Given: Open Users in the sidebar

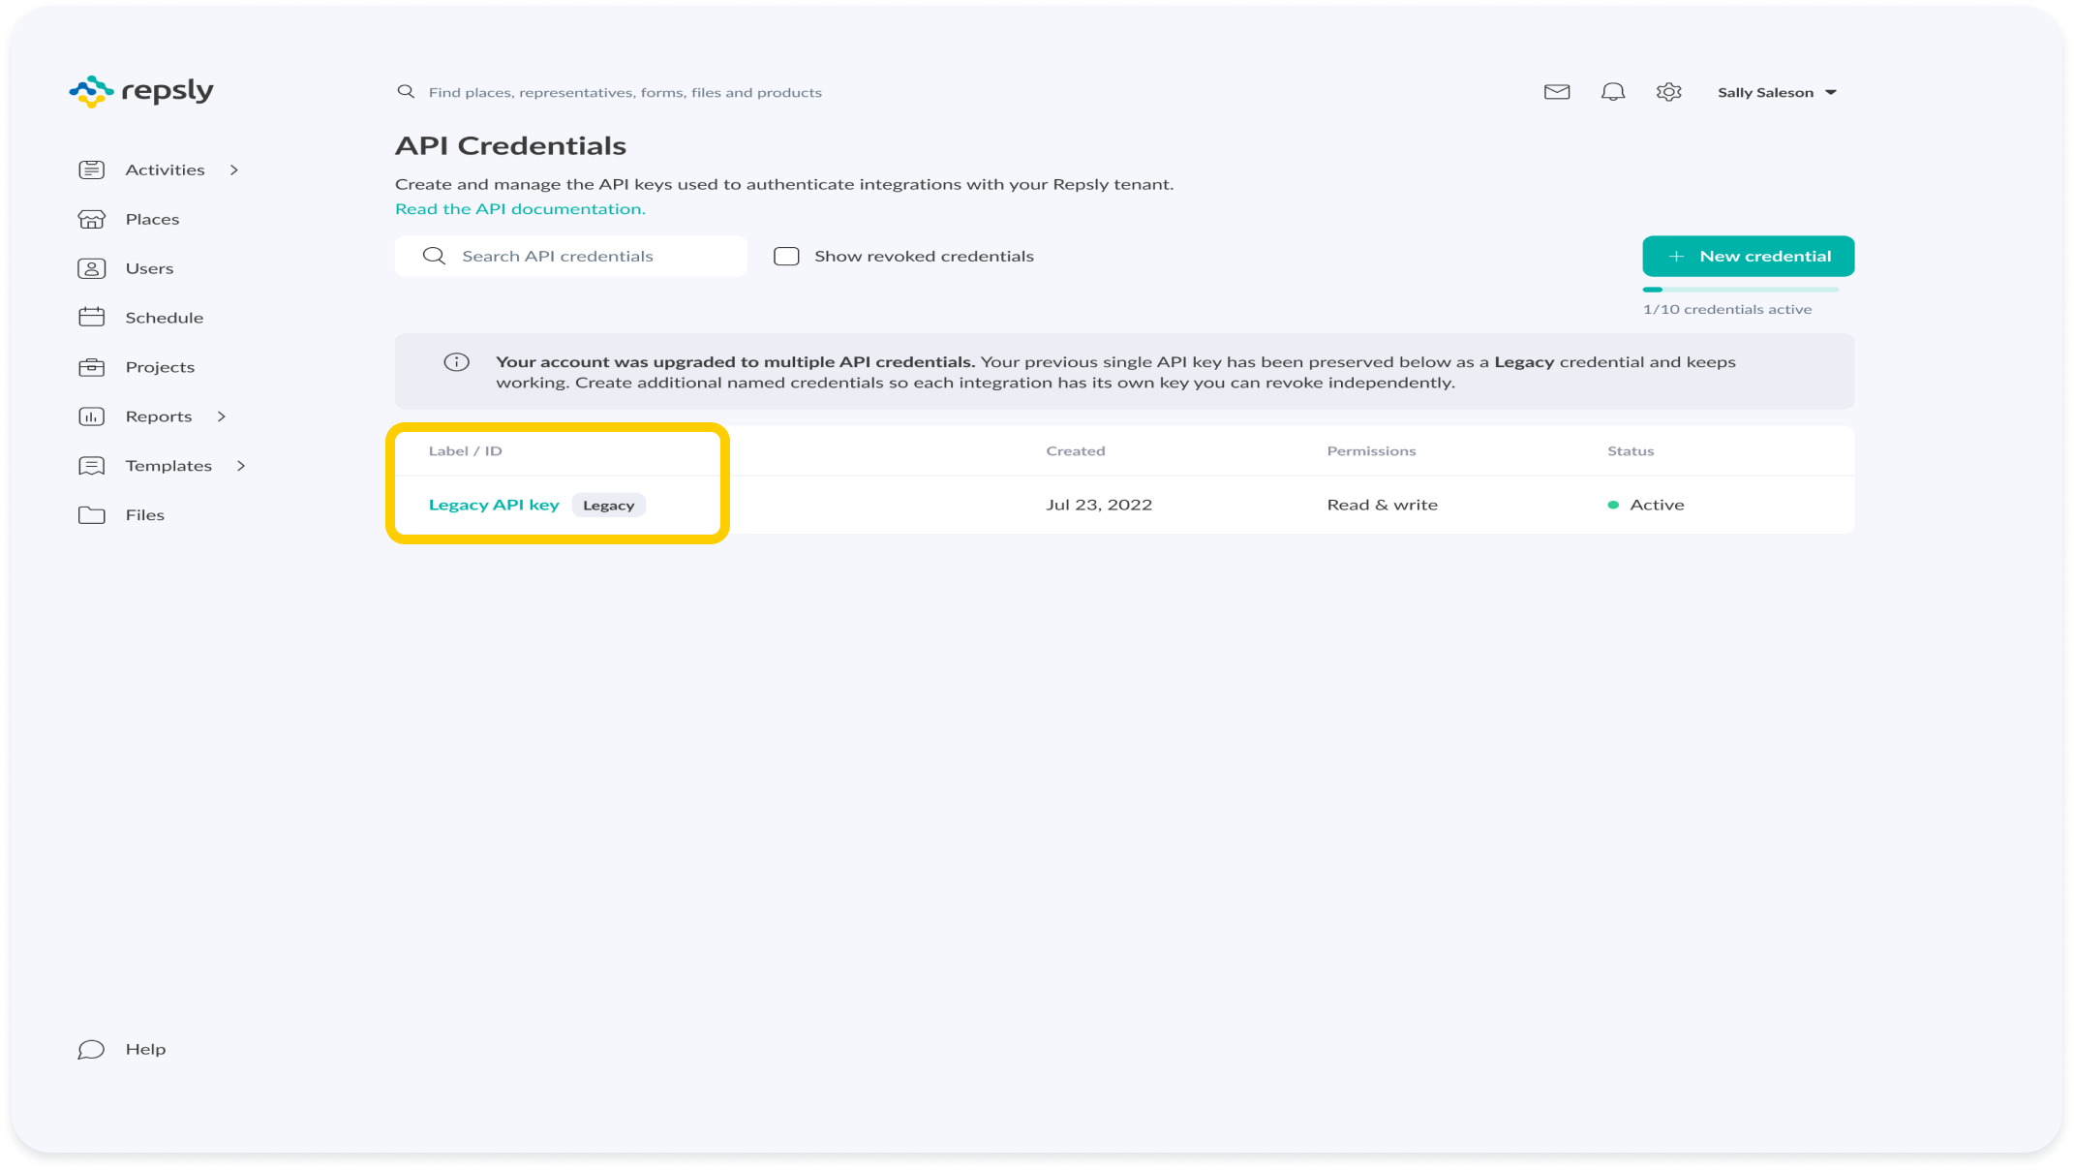Looking at the screenshot, I should 149,268.
